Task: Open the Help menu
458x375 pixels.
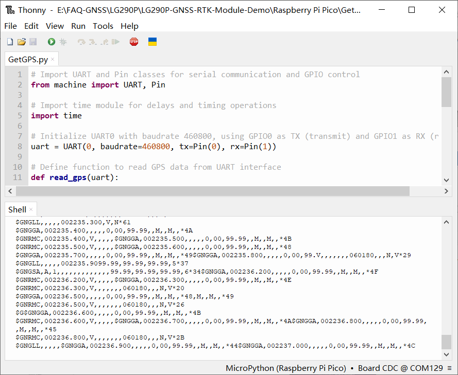Action: 129,26
